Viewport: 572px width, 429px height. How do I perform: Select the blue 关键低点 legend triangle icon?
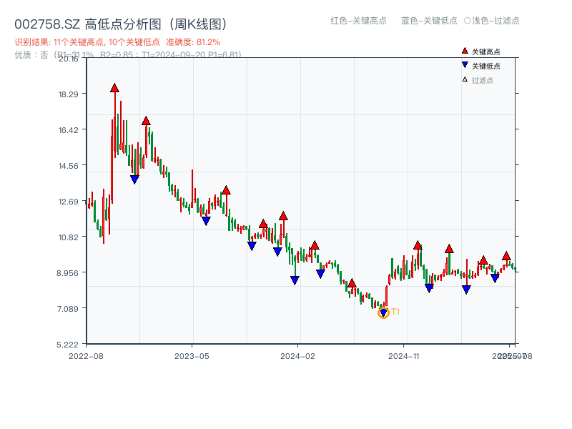click(x=465, y=65)
